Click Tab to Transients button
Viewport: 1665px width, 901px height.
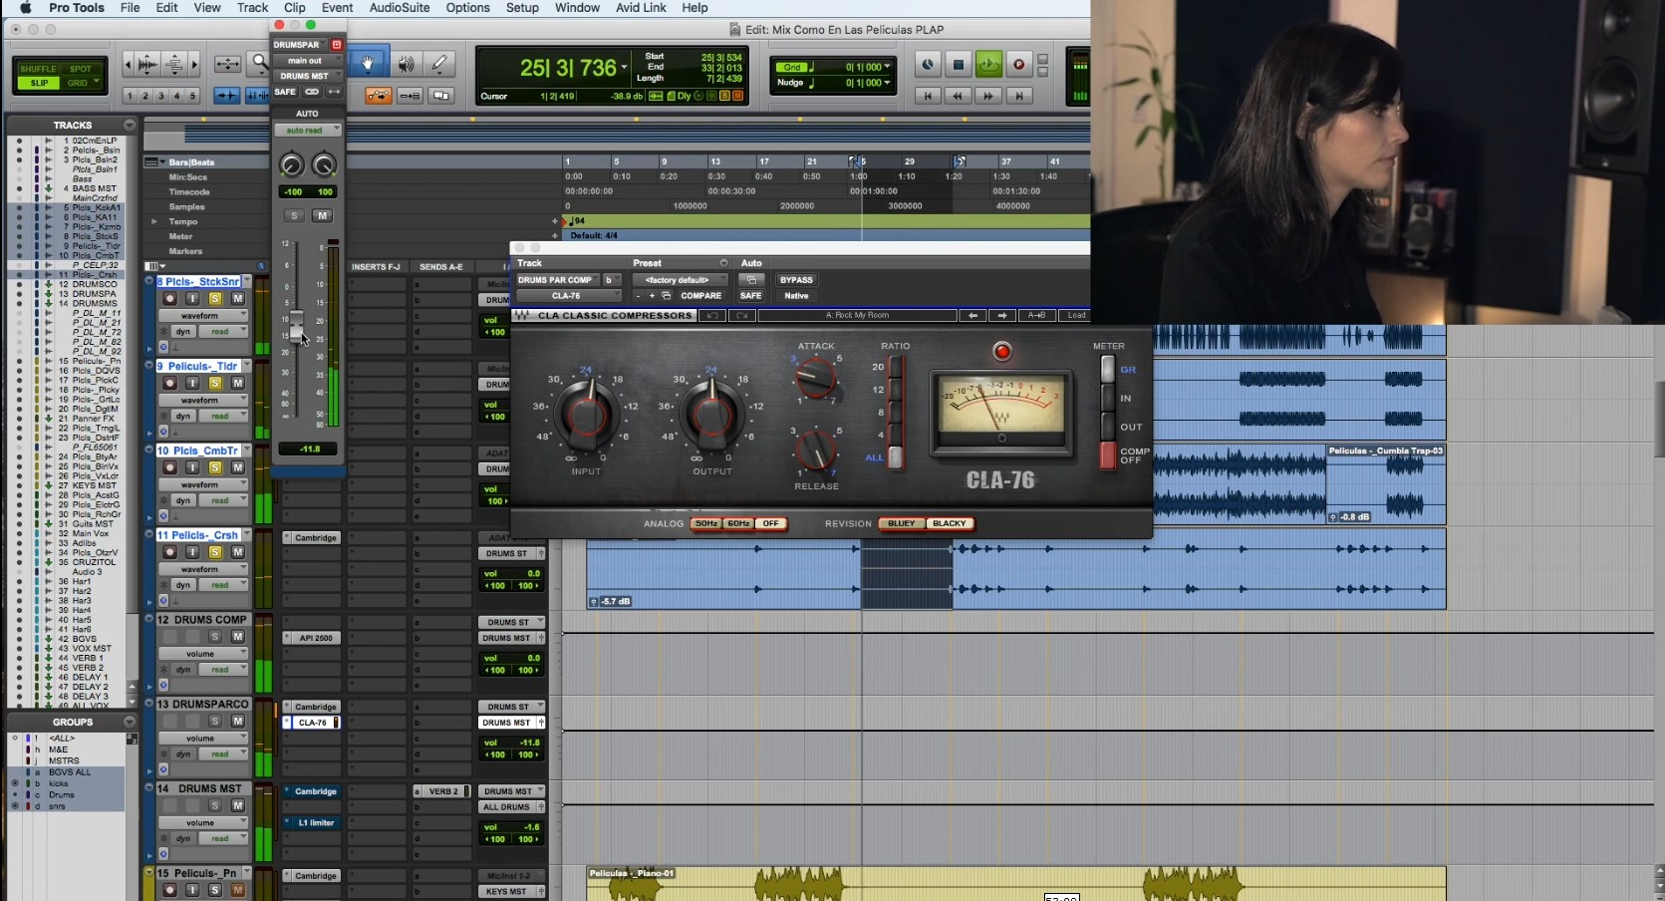(227, 96)
